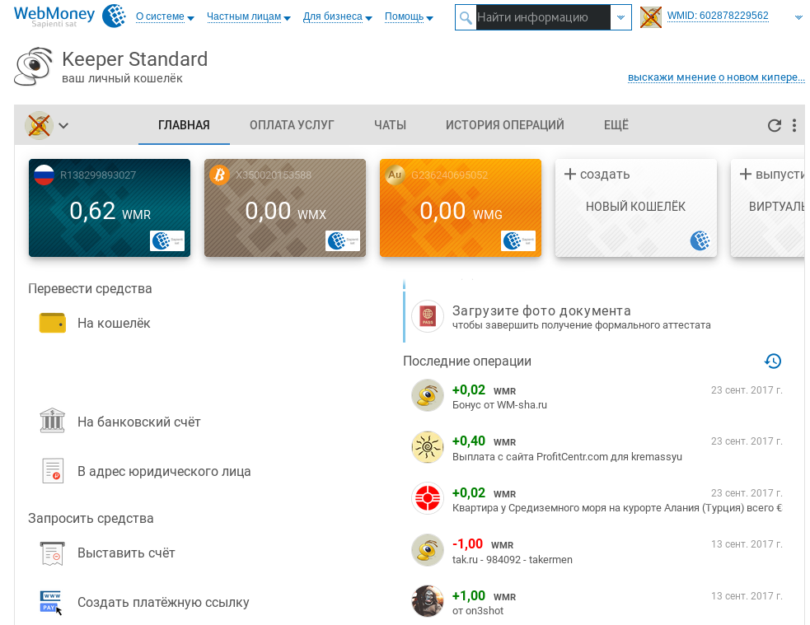The width and height of the screenshot is (810, 625).
Task: Expand the О системе dropdown menu
Action: [164, 16]
